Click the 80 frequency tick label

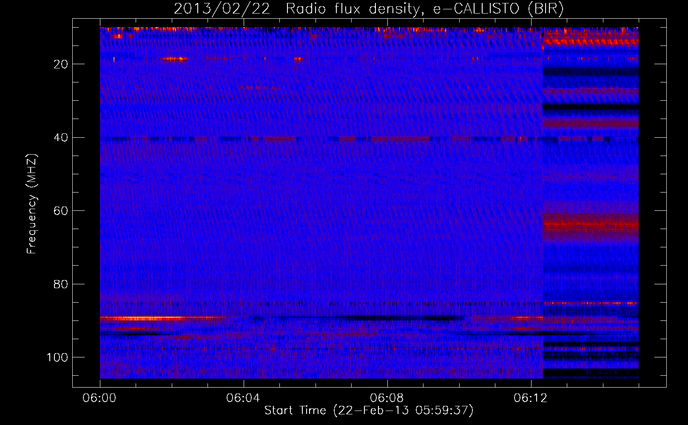coord(61,284)
